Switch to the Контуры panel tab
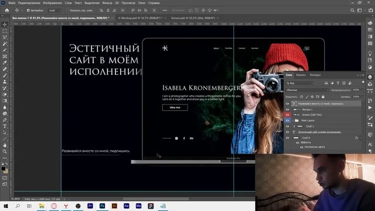Viewport: 375px width, 211px height. pos(315,75)
